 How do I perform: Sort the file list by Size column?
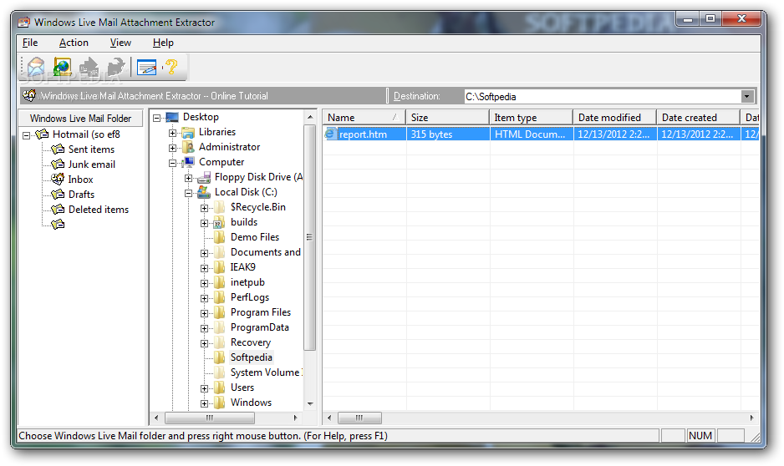[x=447, y=118]
